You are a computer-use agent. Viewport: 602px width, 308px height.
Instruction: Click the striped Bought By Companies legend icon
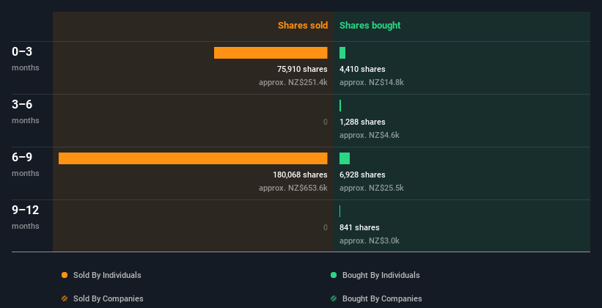[x=334, y=298]
